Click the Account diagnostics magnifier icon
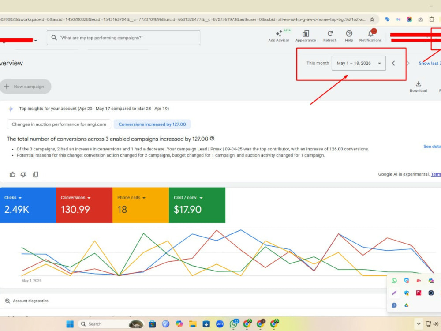 pos(7,301)
